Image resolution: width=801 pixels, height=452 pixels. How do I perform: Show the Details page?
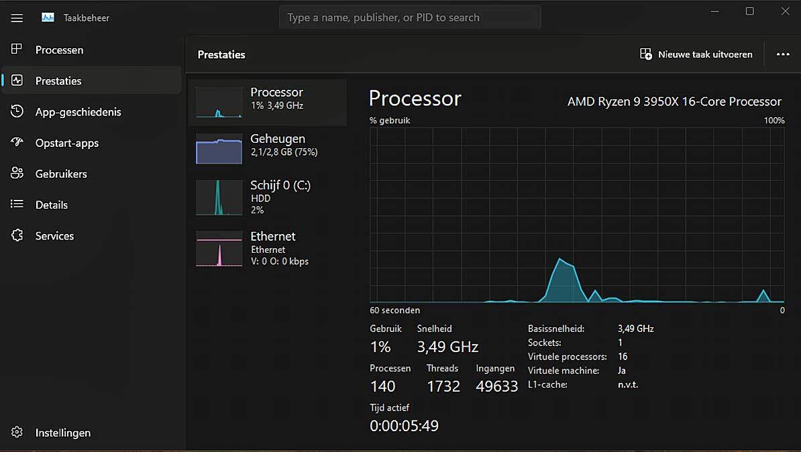pyautogui.click(x=91, y=205)
